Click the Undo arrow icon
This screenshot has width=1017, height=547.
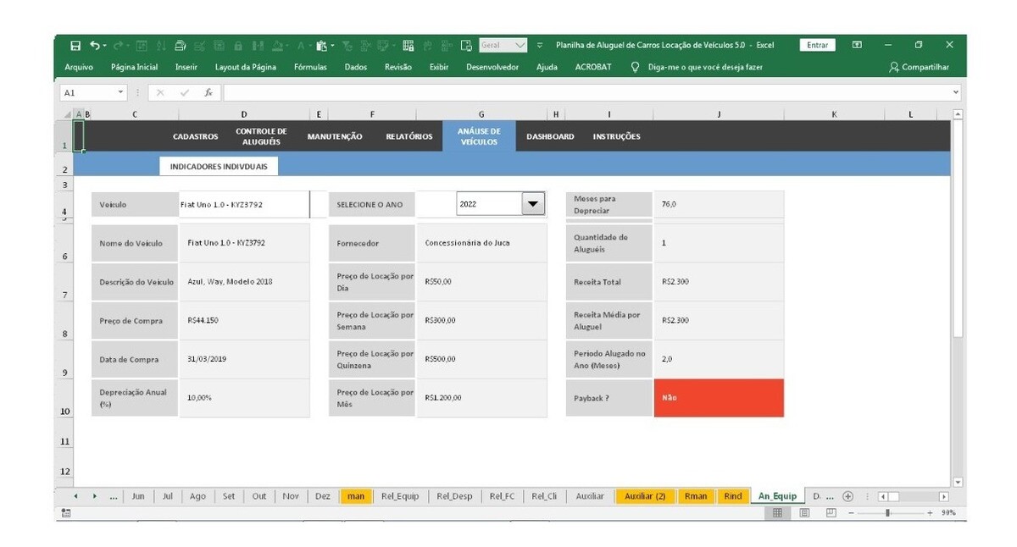95,46
